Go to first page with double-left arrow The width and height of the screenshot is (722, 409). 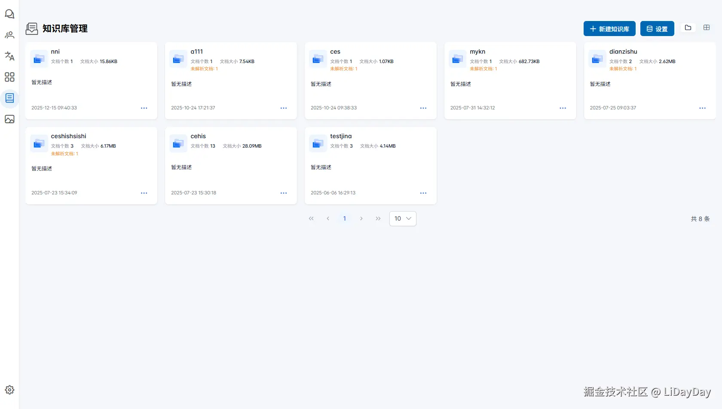coord(311,218)
